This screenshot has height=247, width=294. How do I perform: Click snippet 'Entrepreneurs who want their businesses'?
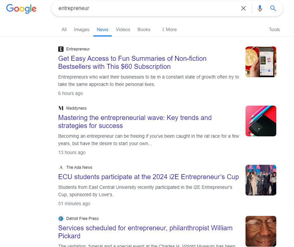click(x=149, y=81)
